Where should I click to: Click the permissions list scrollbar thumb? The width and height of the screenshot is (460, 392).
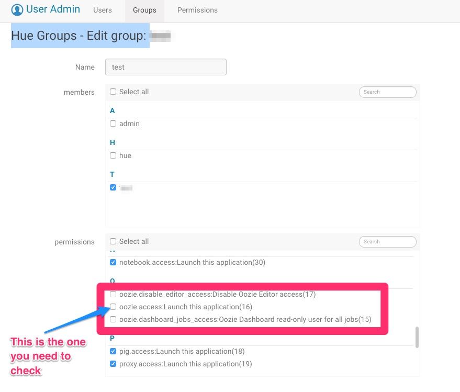pos(417,337)
